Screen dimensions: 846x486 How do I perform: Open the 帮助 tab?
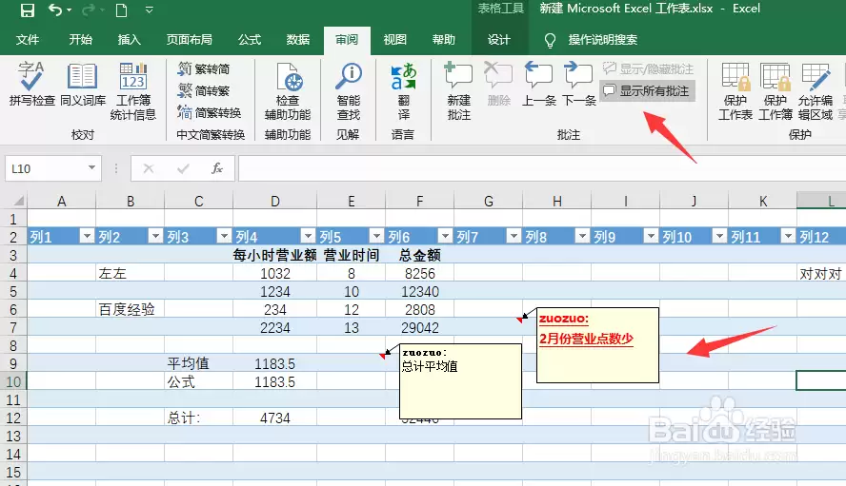coord(444,39)
